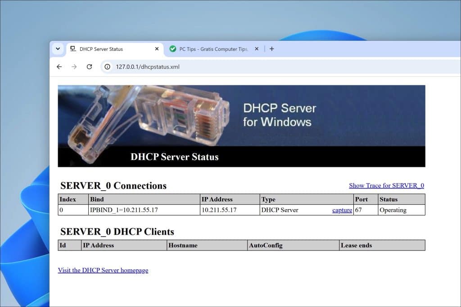Click the Hostname column header

pyautogui.click(x=207, y=245)
